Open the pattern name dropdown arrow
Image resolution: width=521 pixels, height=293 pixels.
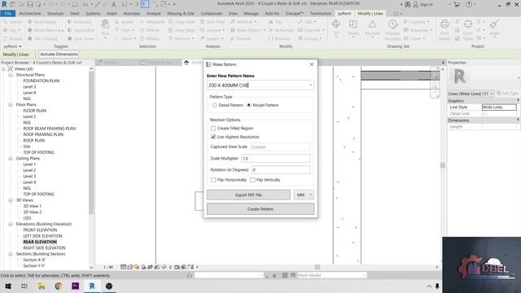click(x=311, y=85)
